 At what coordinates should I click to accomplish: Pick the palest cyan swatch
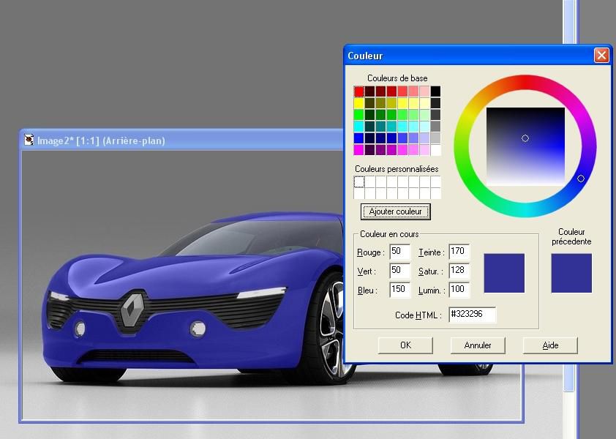coord(424,127)
